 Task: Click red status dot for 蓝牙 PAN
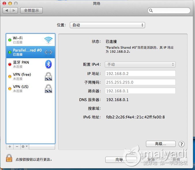point(10,64)
